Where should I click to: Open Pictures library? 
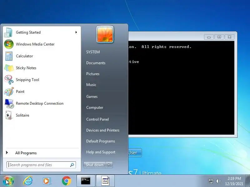coord(93,74)
